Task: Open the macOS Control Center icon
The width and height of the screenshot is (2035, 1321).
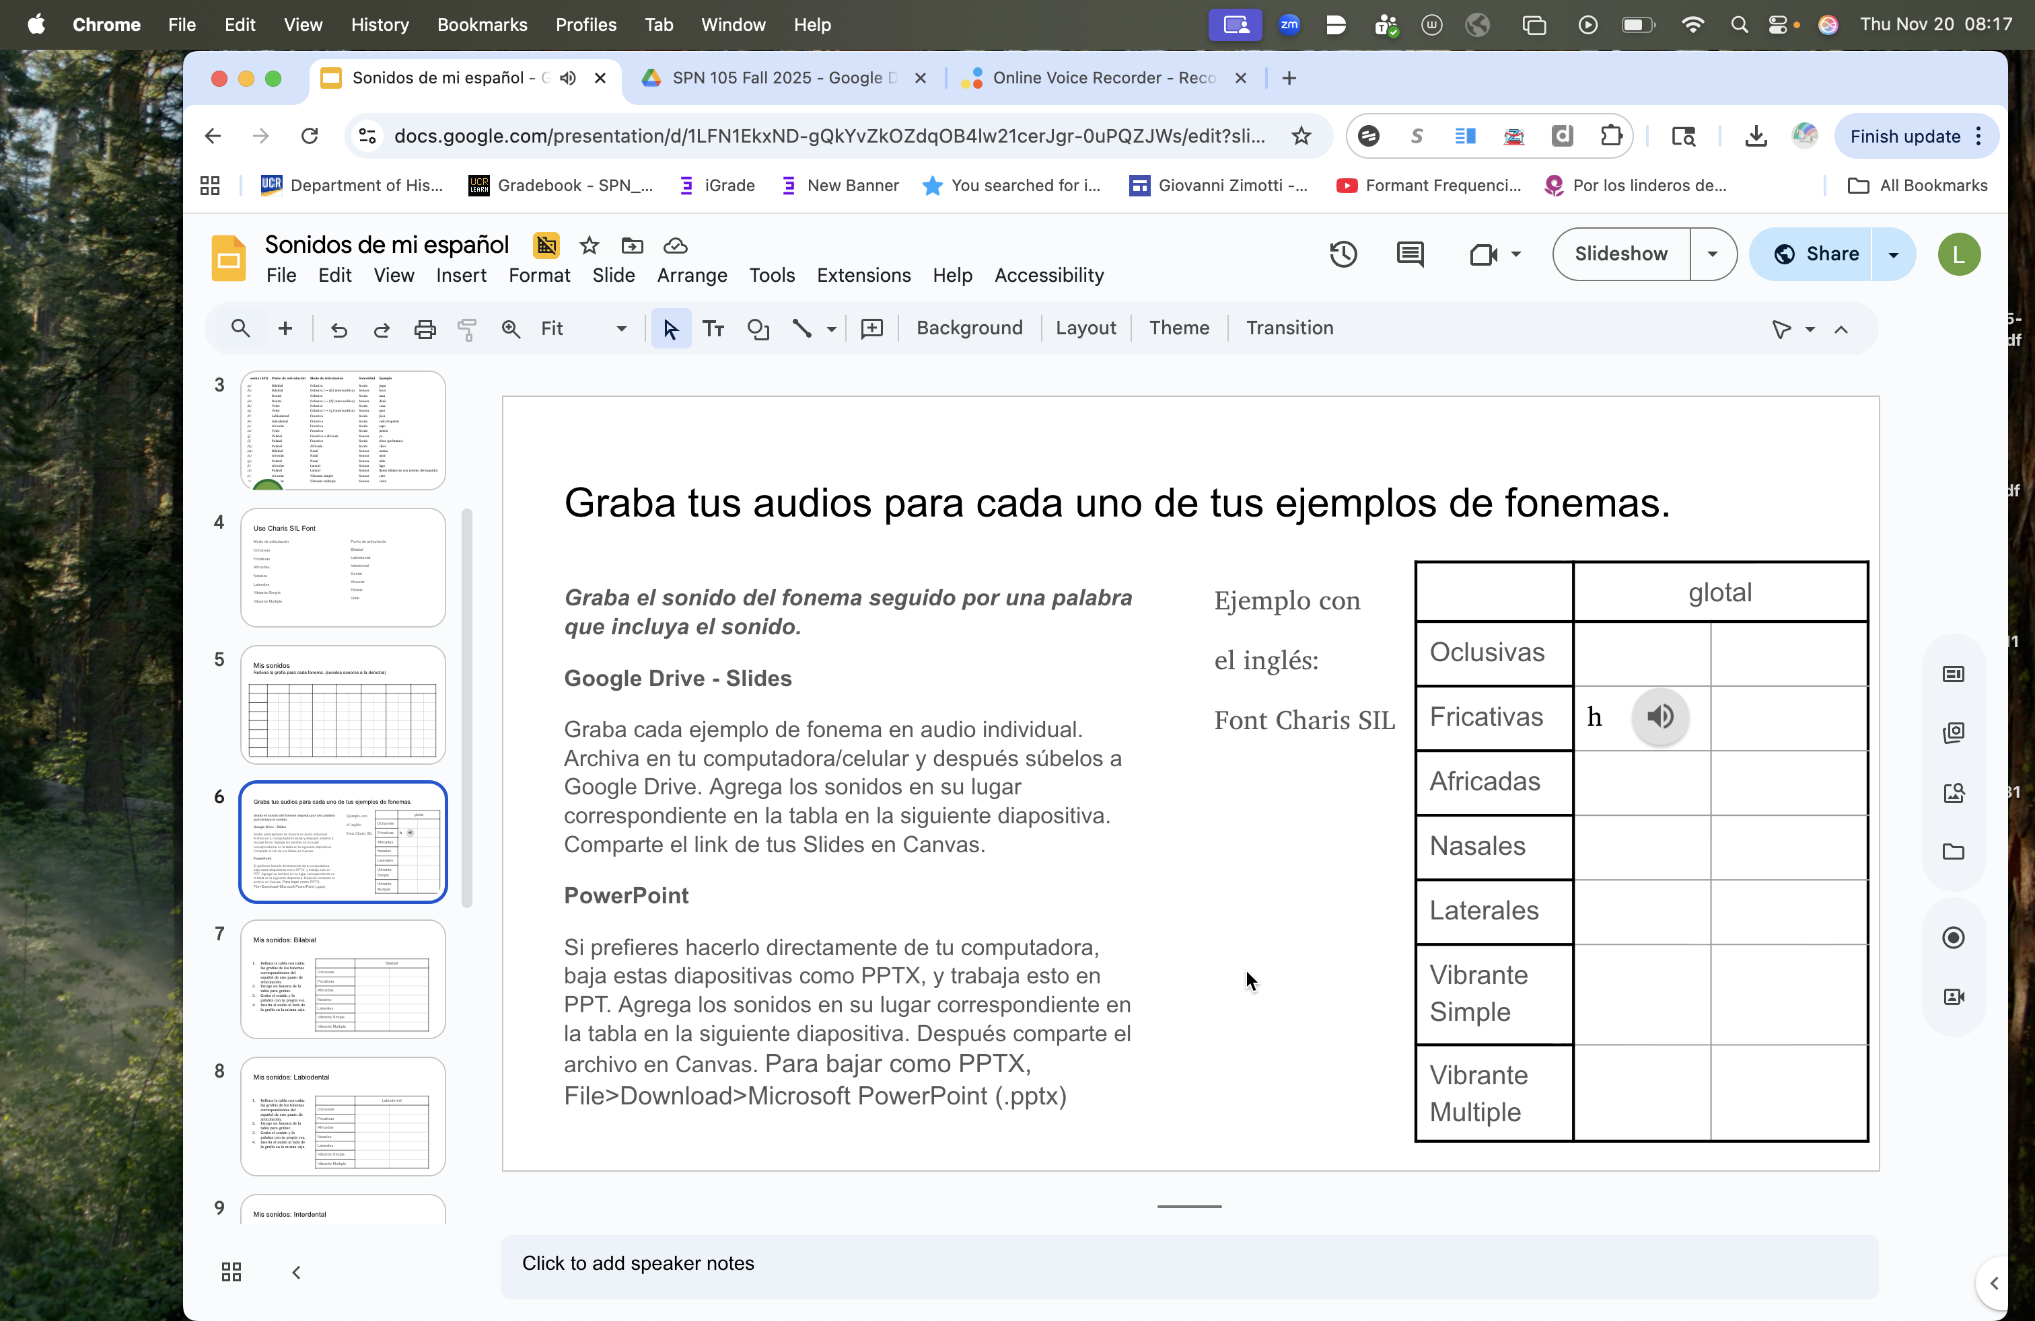Action: tap(1778, 25)
